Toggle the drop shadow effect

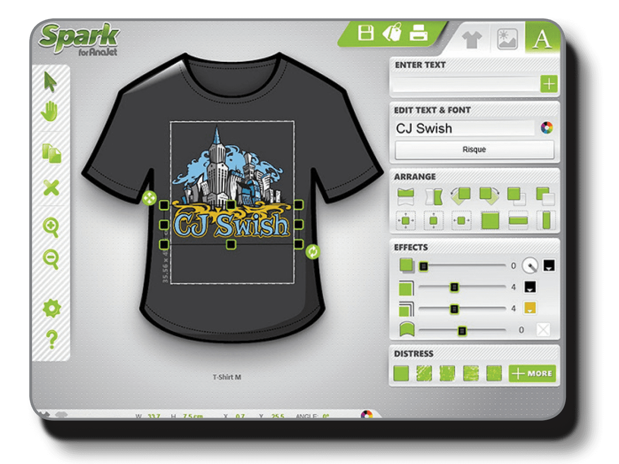(407, 265)
